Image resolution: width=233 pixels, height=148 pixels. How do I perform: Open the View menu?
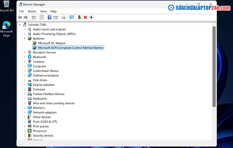click(43, 11)
